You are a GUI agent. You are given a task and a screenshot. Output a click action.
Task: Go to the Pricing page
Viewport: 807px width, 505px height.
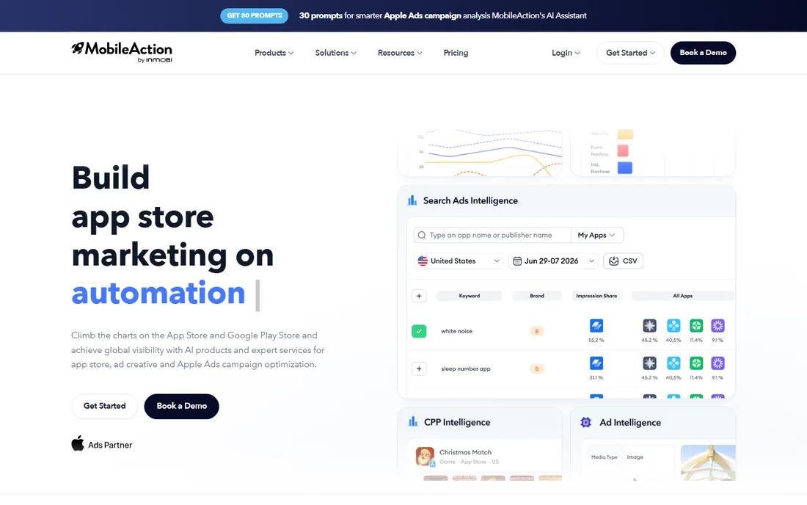(456, 53)
